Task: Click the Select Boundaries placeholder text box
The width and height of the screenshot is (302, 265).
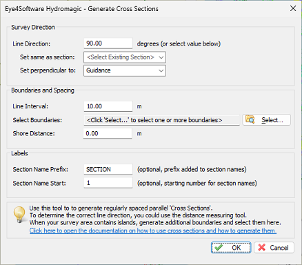Action: 161,120
